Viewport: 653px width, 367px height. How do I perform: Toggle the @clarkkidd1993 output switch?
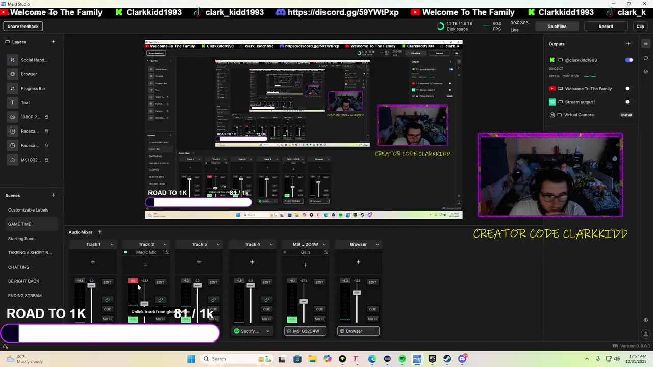coord(629,60)
